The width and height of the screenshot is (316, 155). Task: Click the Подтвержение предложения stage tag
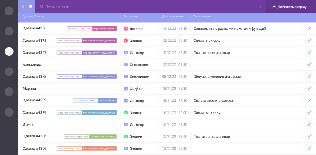pos(99,52)
